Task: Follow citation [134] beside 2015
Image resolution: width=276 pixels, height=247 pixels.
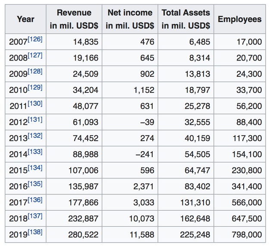Action: 35,168
